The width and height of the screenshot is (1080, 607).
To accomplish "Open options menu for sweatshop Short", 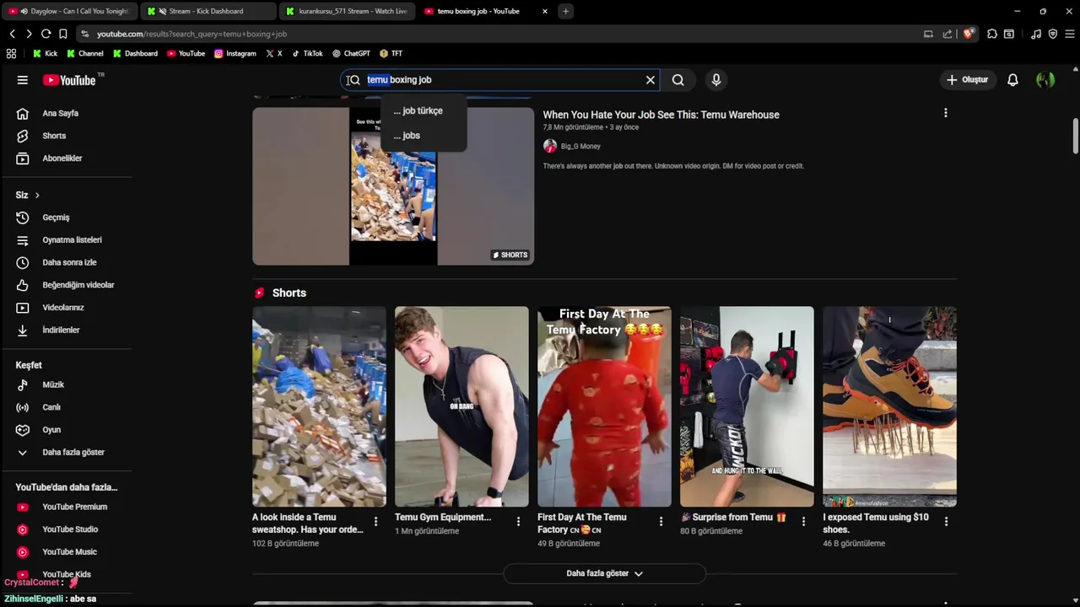I will [375, 522].
